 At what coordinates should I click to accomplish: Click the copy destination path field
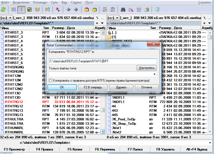coord(103,61)
